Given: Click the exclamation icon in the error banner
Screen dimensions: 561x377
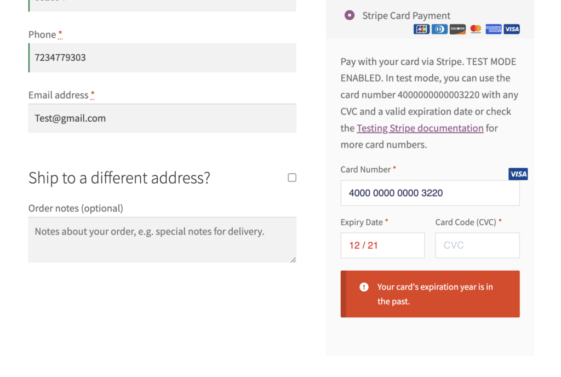Looking at the screenshot, I should coord(364,287).
